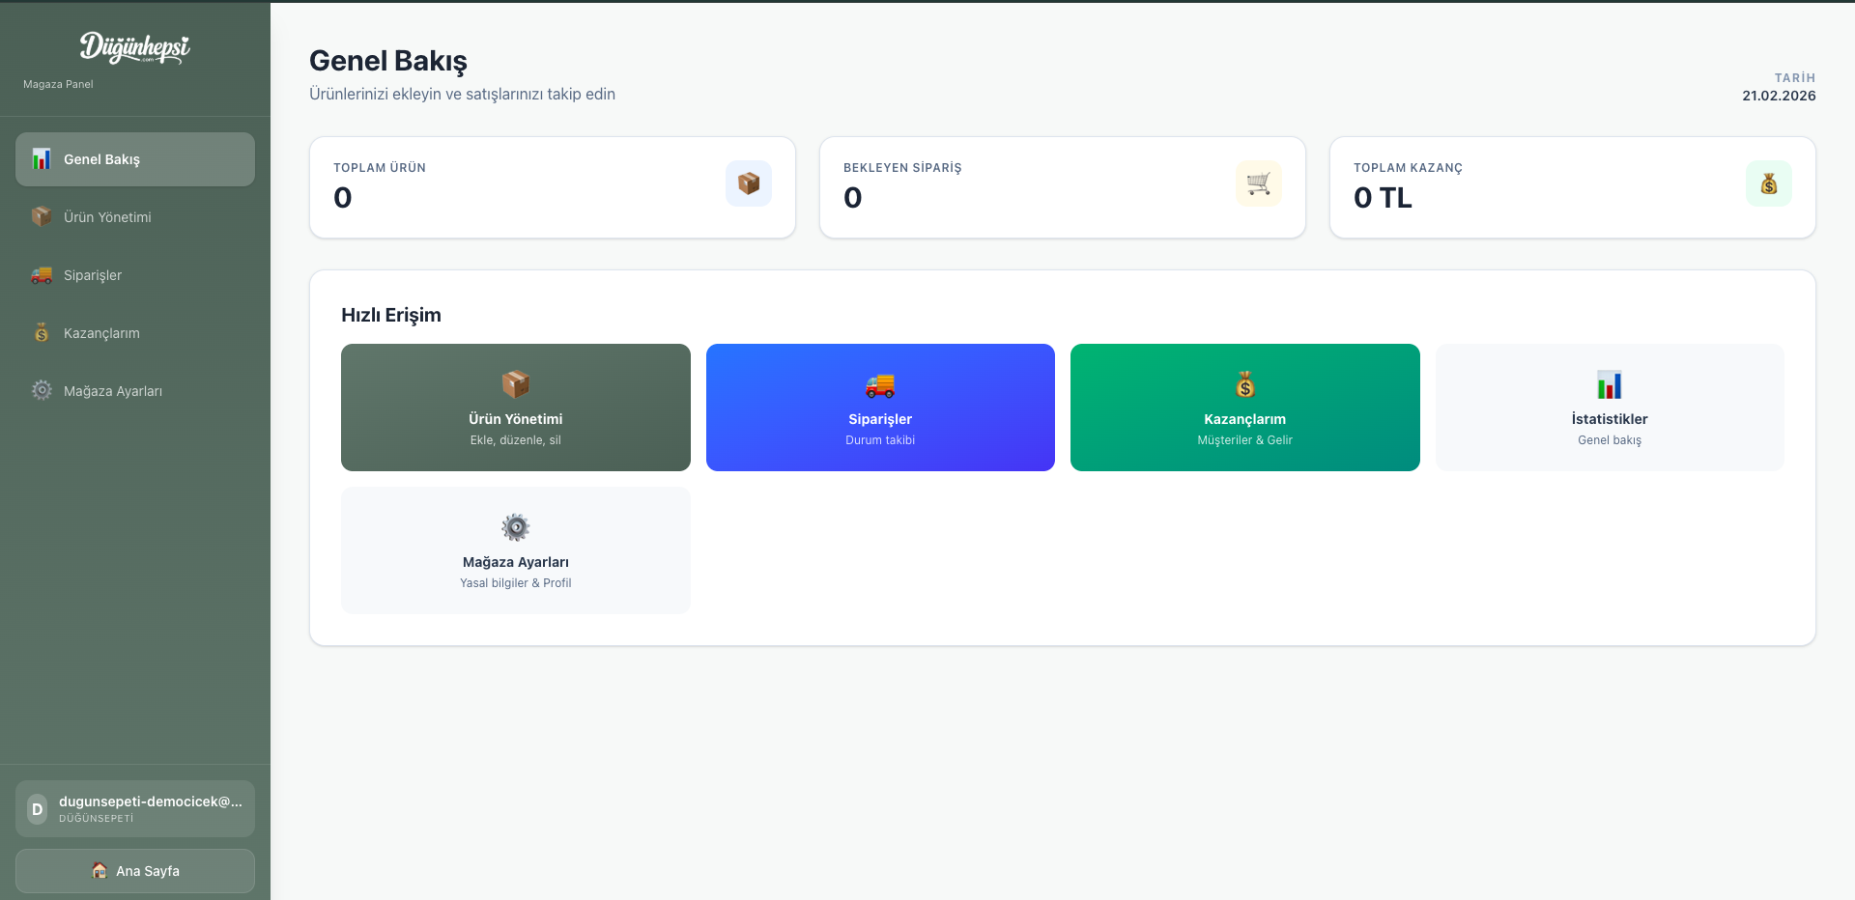Click the shopping cart icon in Bekleyen Sipariş
This screenshot has width=1855, height=900.
click(x=1258, y=183)
